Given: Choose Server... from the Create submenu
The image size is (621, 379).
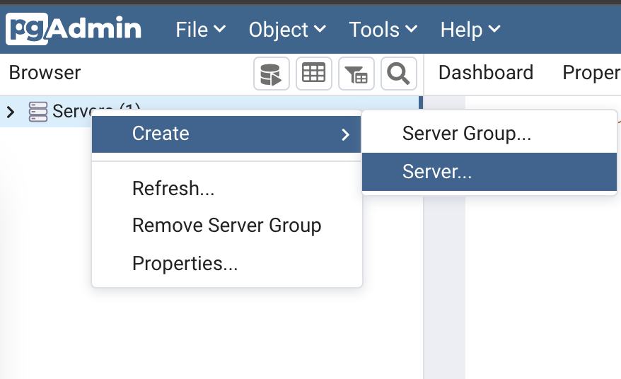Looking at the screenshot, I should coord(489,172).
